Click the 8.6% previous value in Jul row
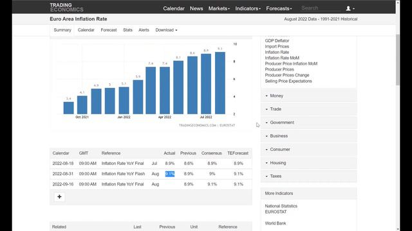 click(x=189, y=164)
